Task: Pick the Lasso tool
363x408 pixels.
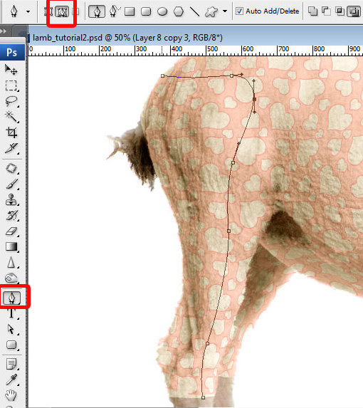Action: 11,101
